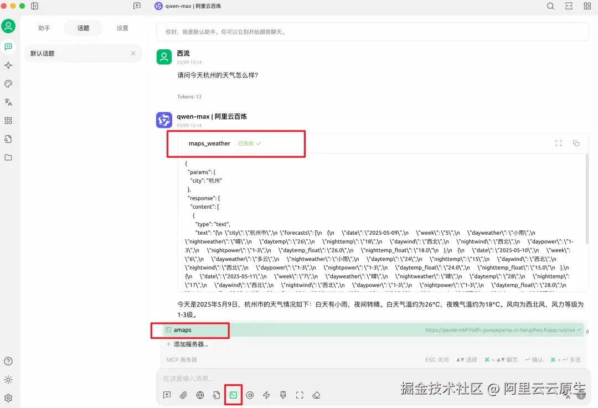Expand maps_weather result to fullscreen
This screenshot has width=598, height=408.
coord(559,143)
